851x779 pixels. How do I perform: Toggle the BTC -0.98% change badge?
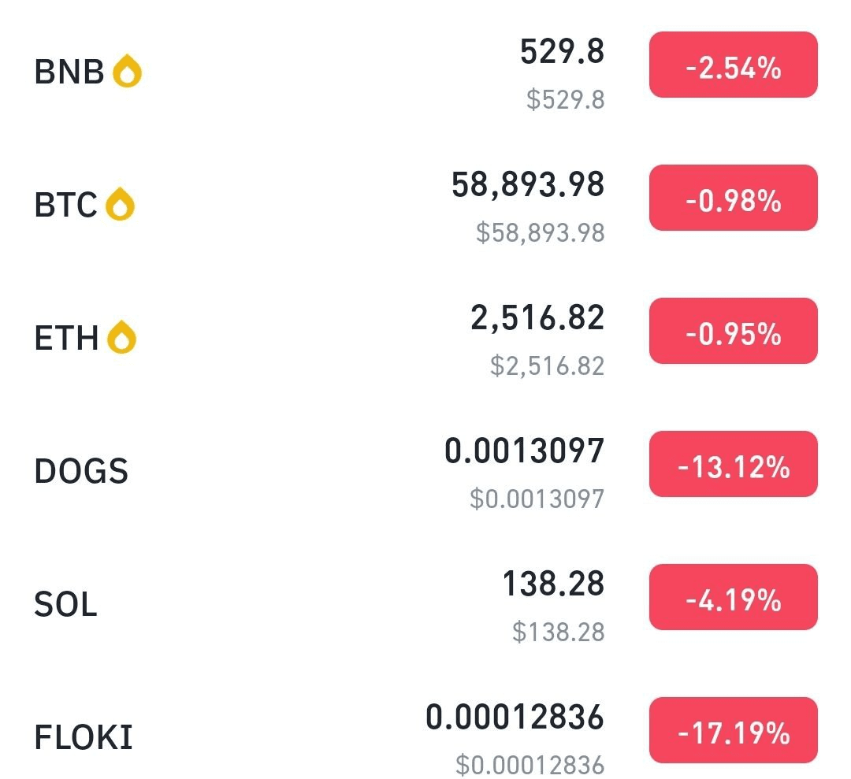[x=734, y=198]
